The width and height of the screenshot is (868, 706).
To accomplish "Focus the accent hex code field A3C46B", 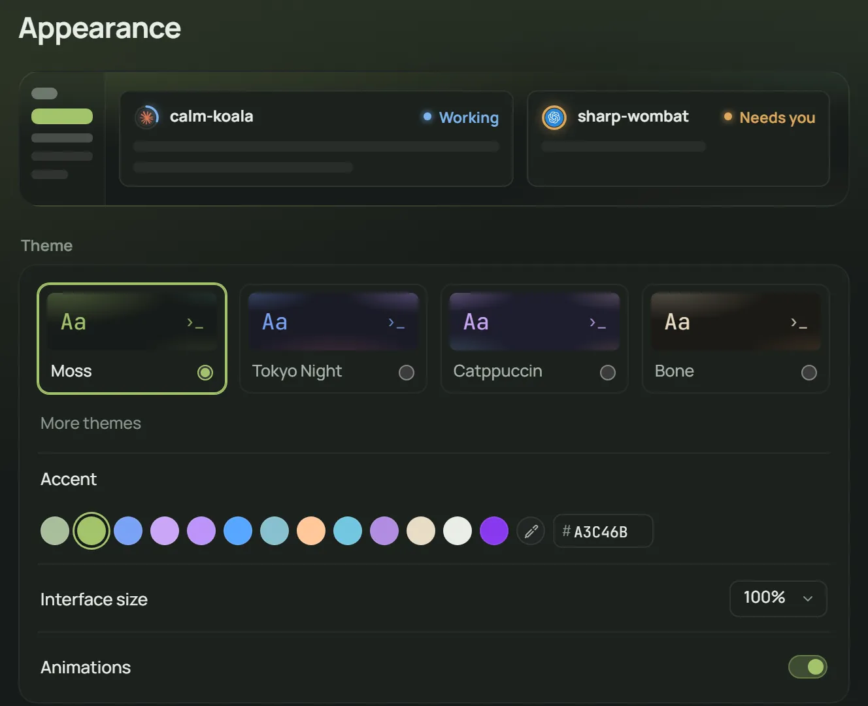I will pyautogui.click(x=603, y=531).
